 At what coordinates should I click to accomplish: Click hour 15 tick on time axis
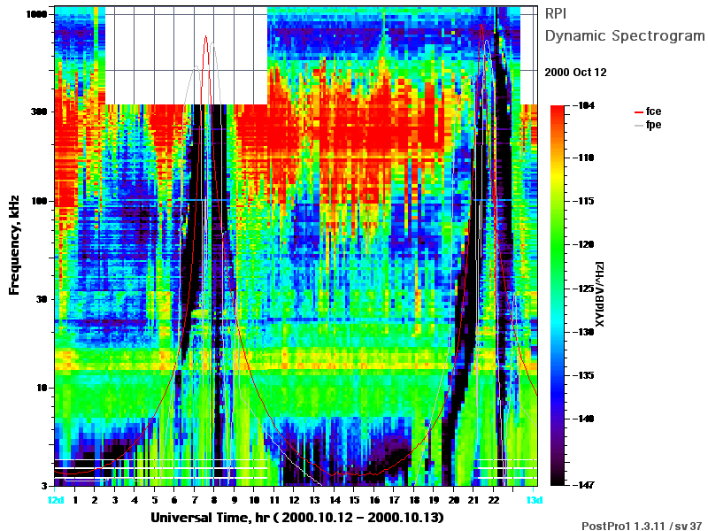click(355, 500)
